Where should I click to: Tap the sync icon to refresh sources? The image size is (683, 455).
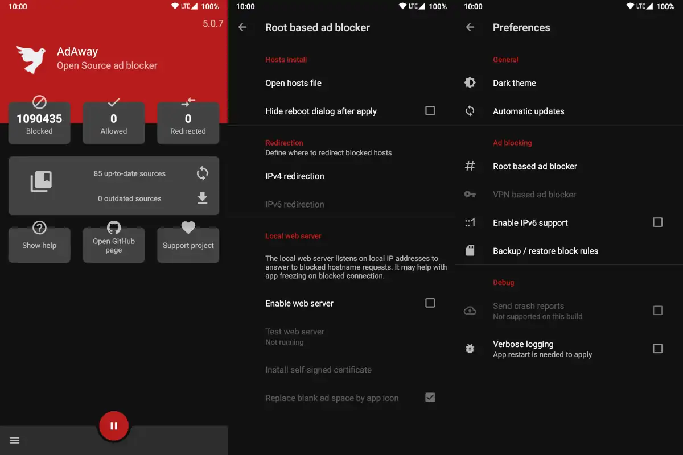pyautogui.click(x=202, y=173)
